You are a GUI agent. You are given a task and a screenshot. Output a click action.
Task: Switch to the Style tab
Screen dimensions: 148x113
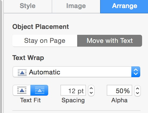click(28, 6)
